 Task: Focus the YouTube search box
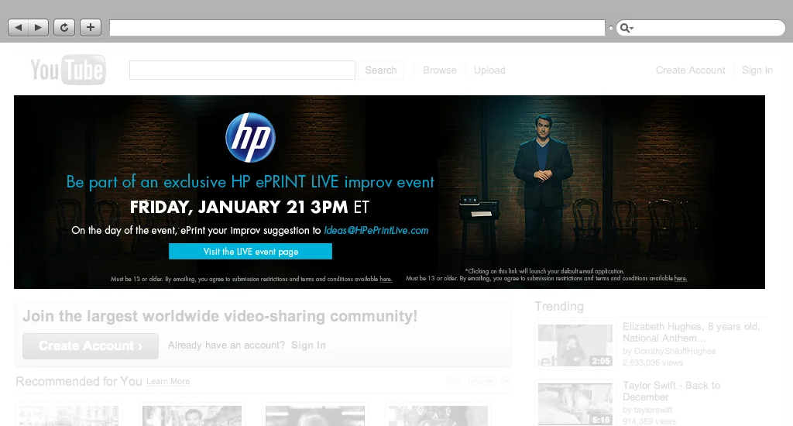click(x=242, y=70)
